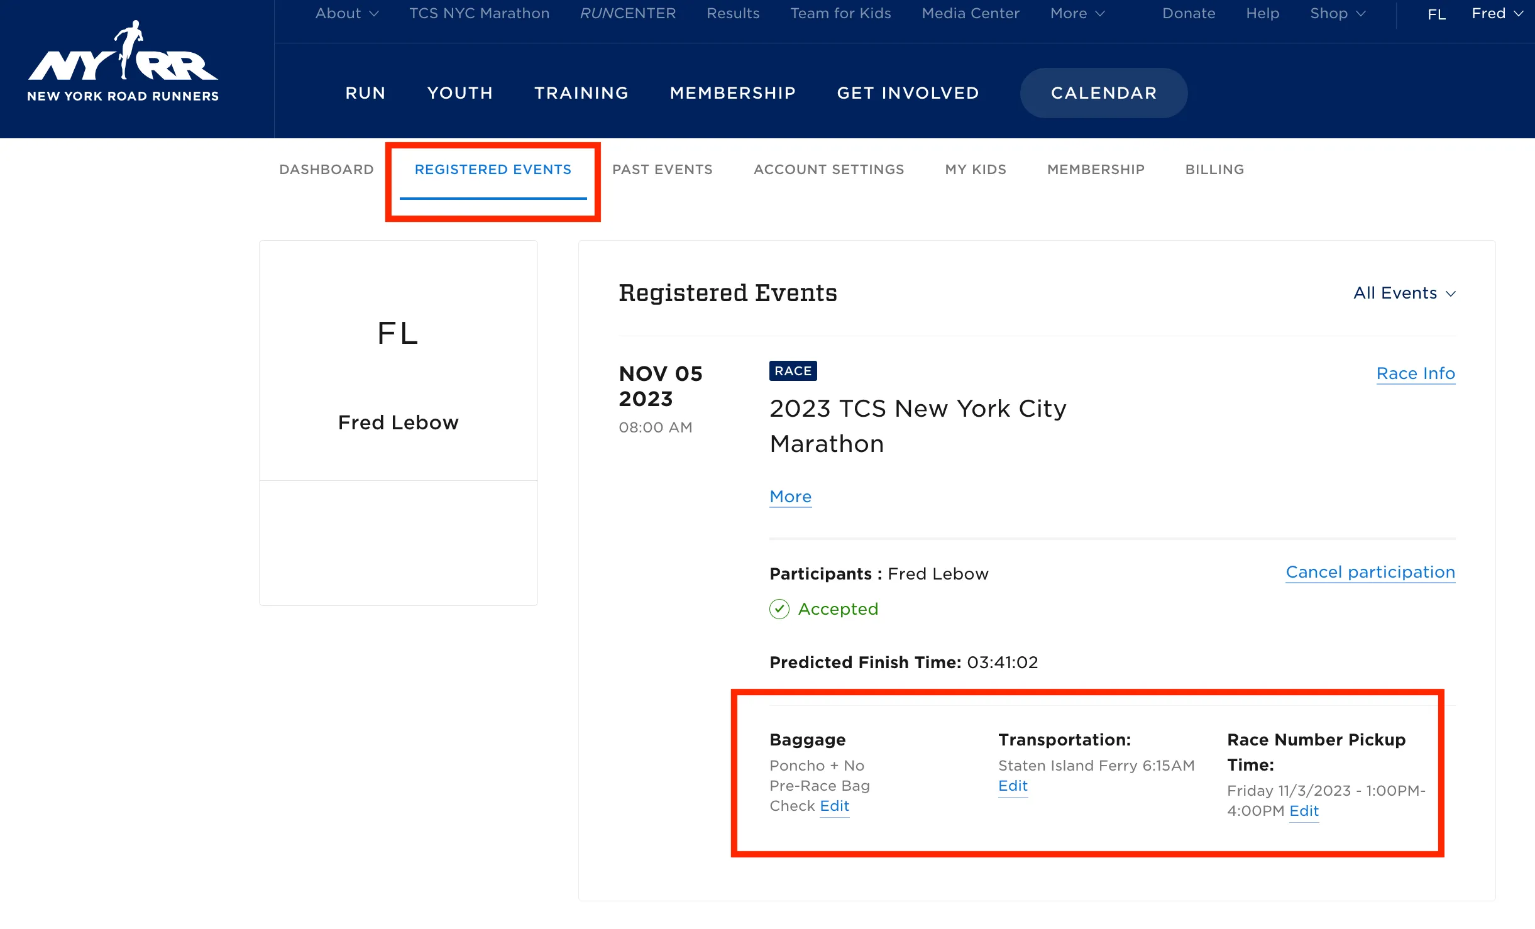Click the RACE badge label

(793, 371)
